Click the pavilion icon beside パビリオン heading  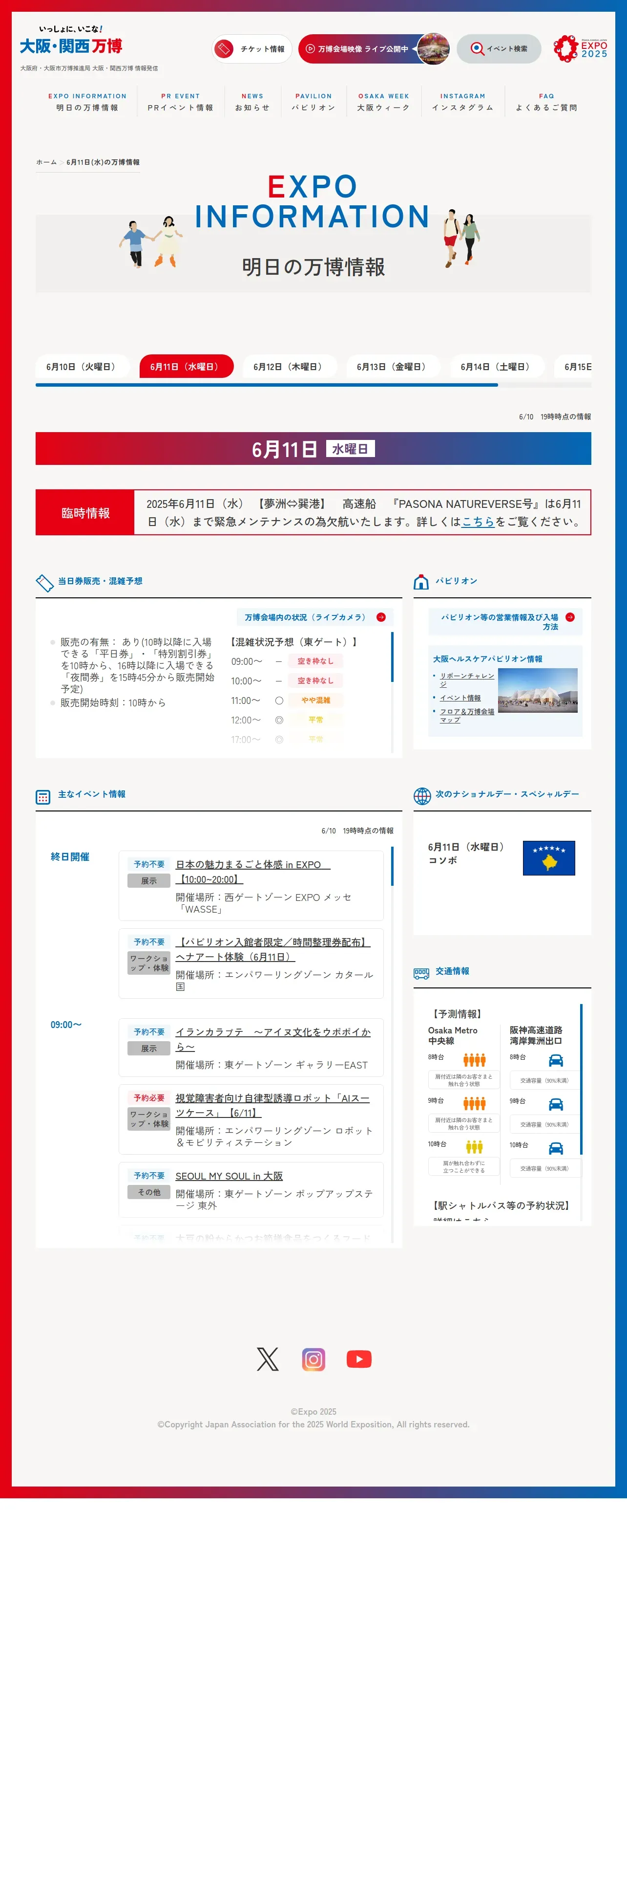pos(421,582)
